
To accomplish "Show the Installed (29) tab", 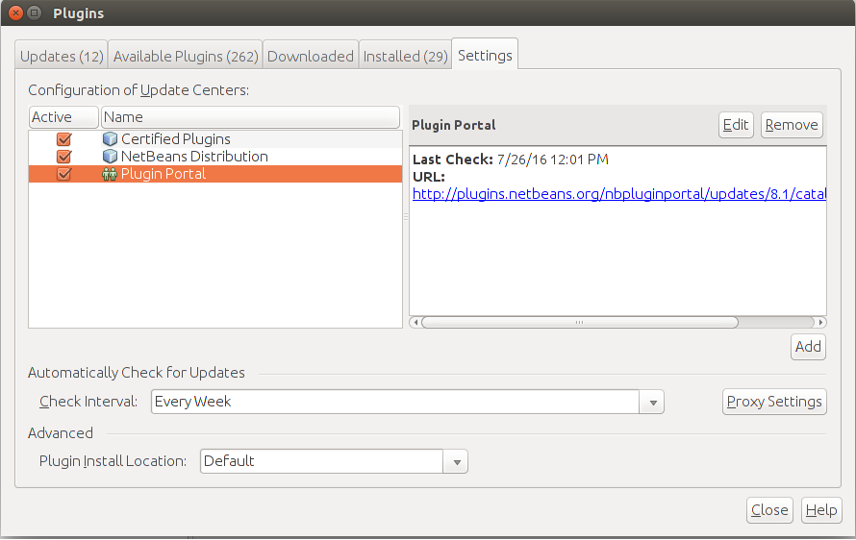I will point(405,56).
